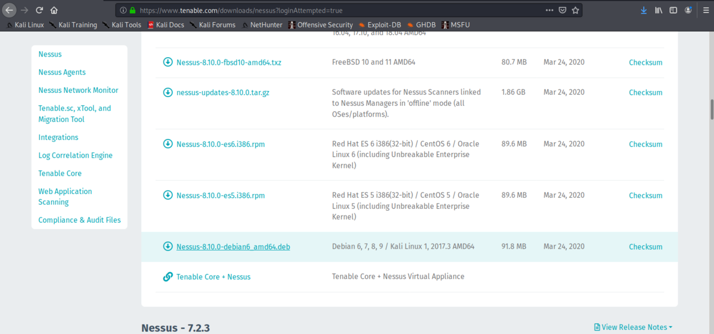View Checksum for nessus-updates tarball

pos(646,92)
